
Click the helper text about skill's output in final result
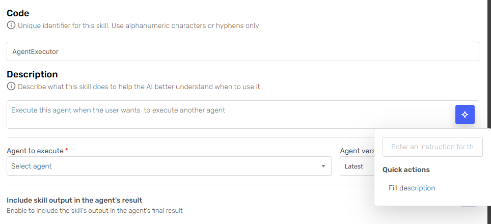point(95,211)
